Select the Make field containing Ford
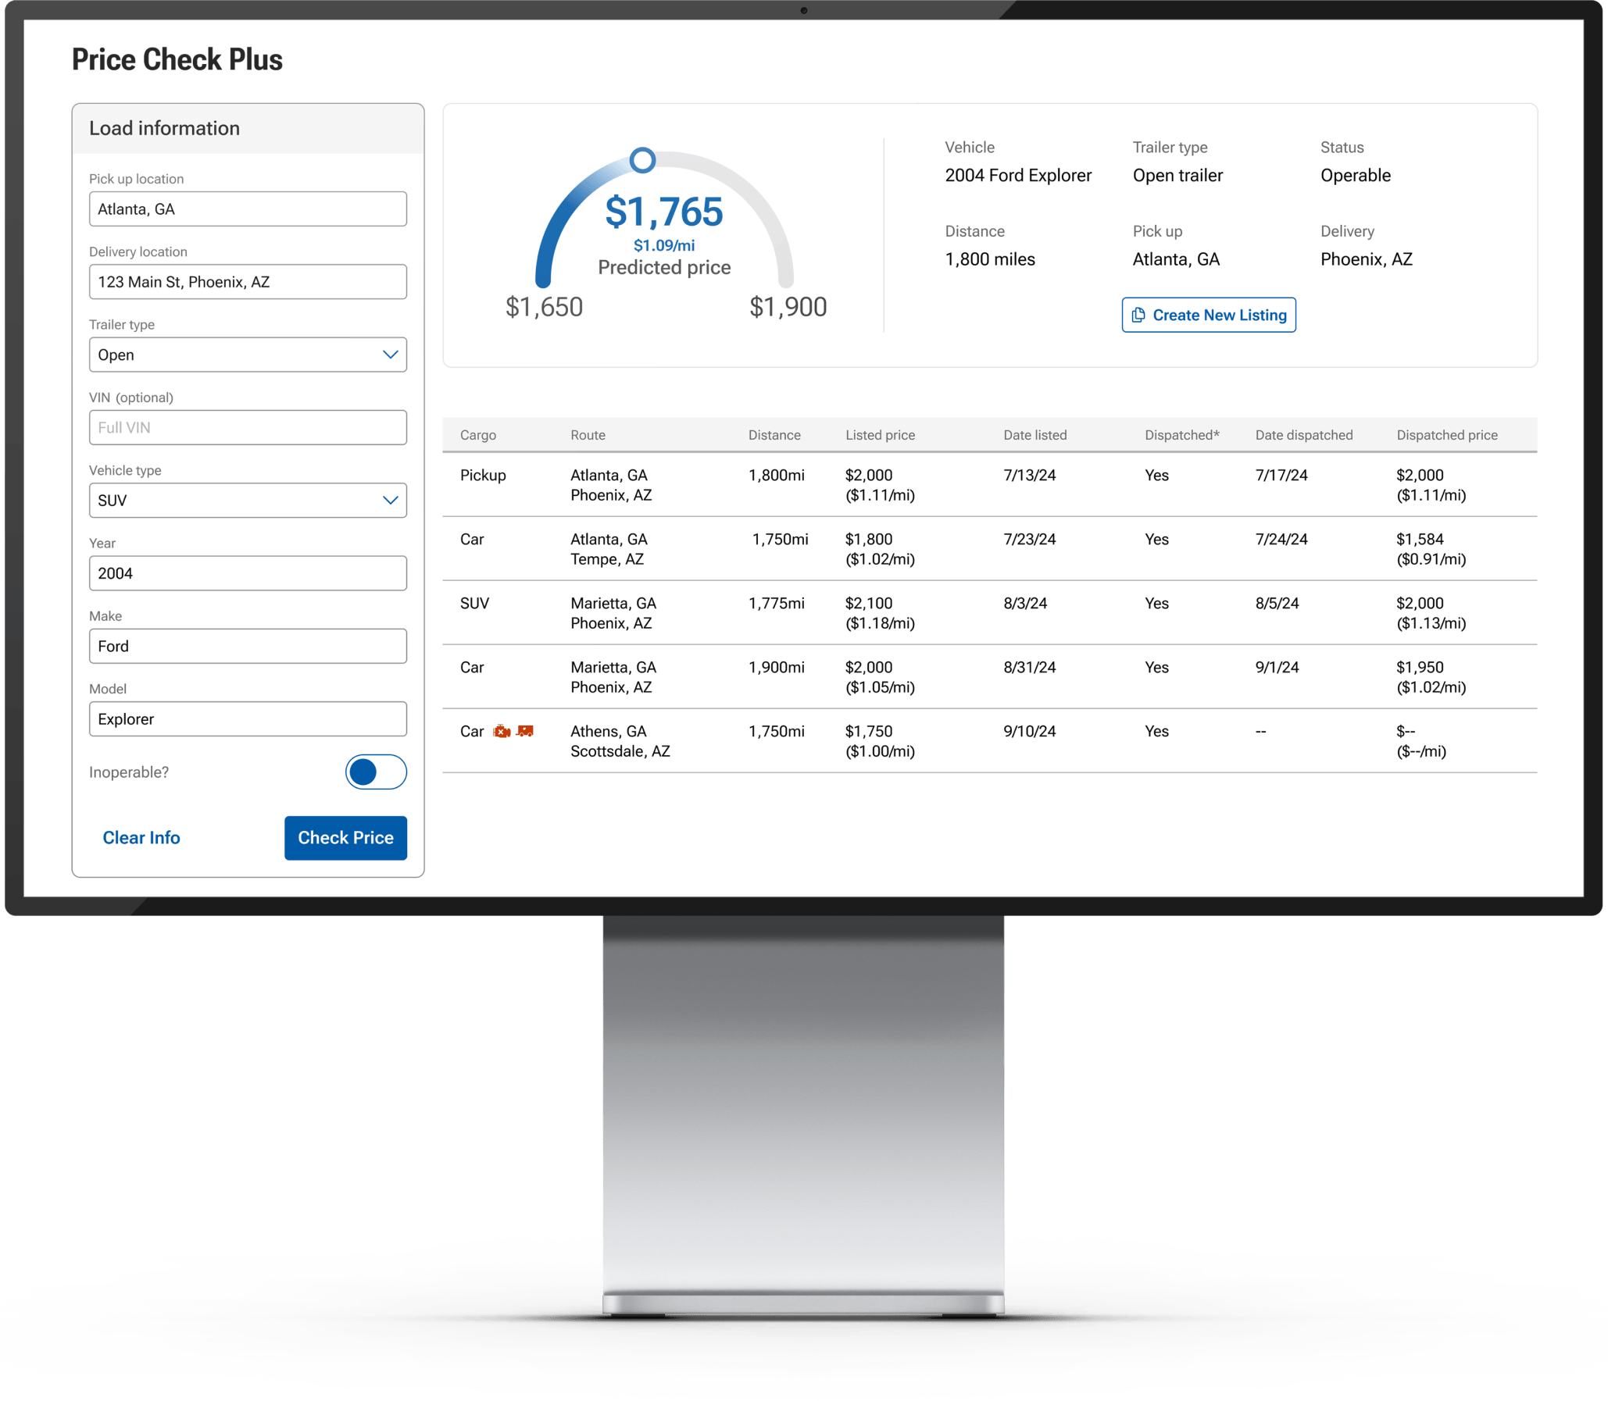Screen dimensions: 1608x1401 (x=248, y=646)
